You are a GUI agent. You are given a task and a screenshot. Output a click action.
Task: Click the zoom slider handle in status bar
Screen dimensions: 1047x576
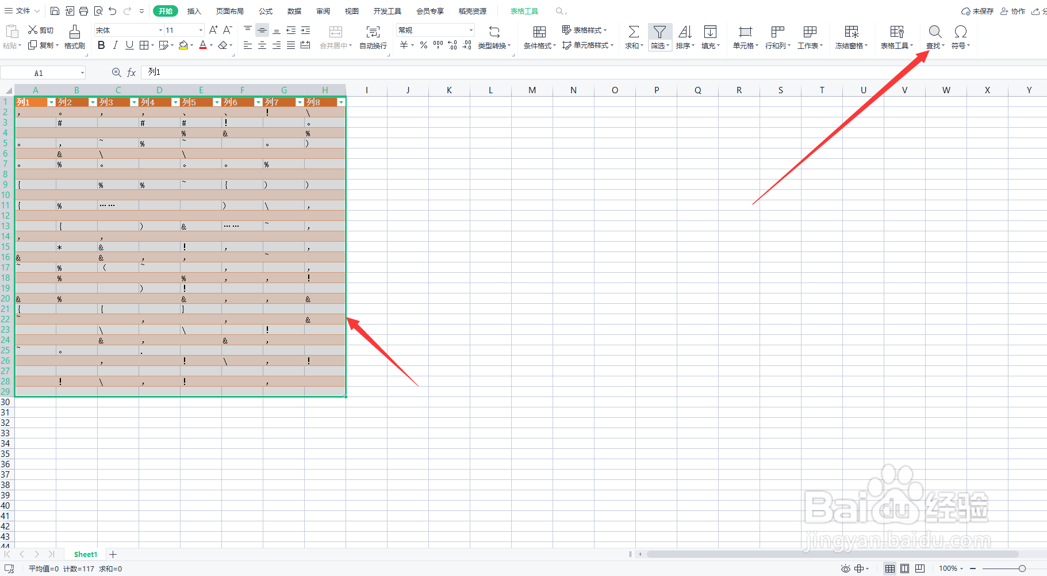1022,569
